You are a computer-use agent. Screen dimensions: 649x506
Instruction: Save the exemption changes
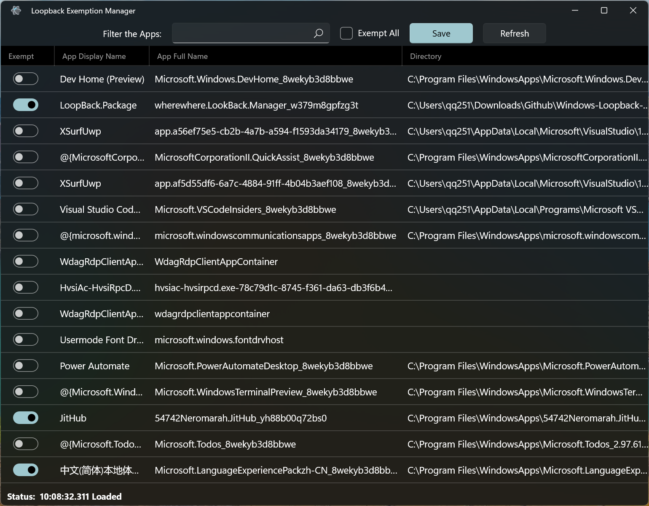pyautogui.click(x=441, y=33)
